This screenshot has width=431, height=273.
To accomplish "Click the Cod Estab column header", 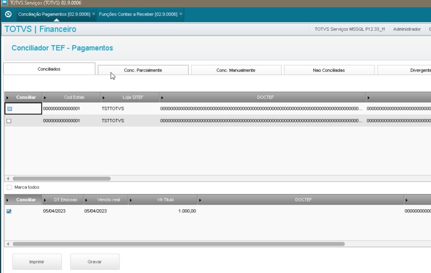I will (x=71, y=97).
